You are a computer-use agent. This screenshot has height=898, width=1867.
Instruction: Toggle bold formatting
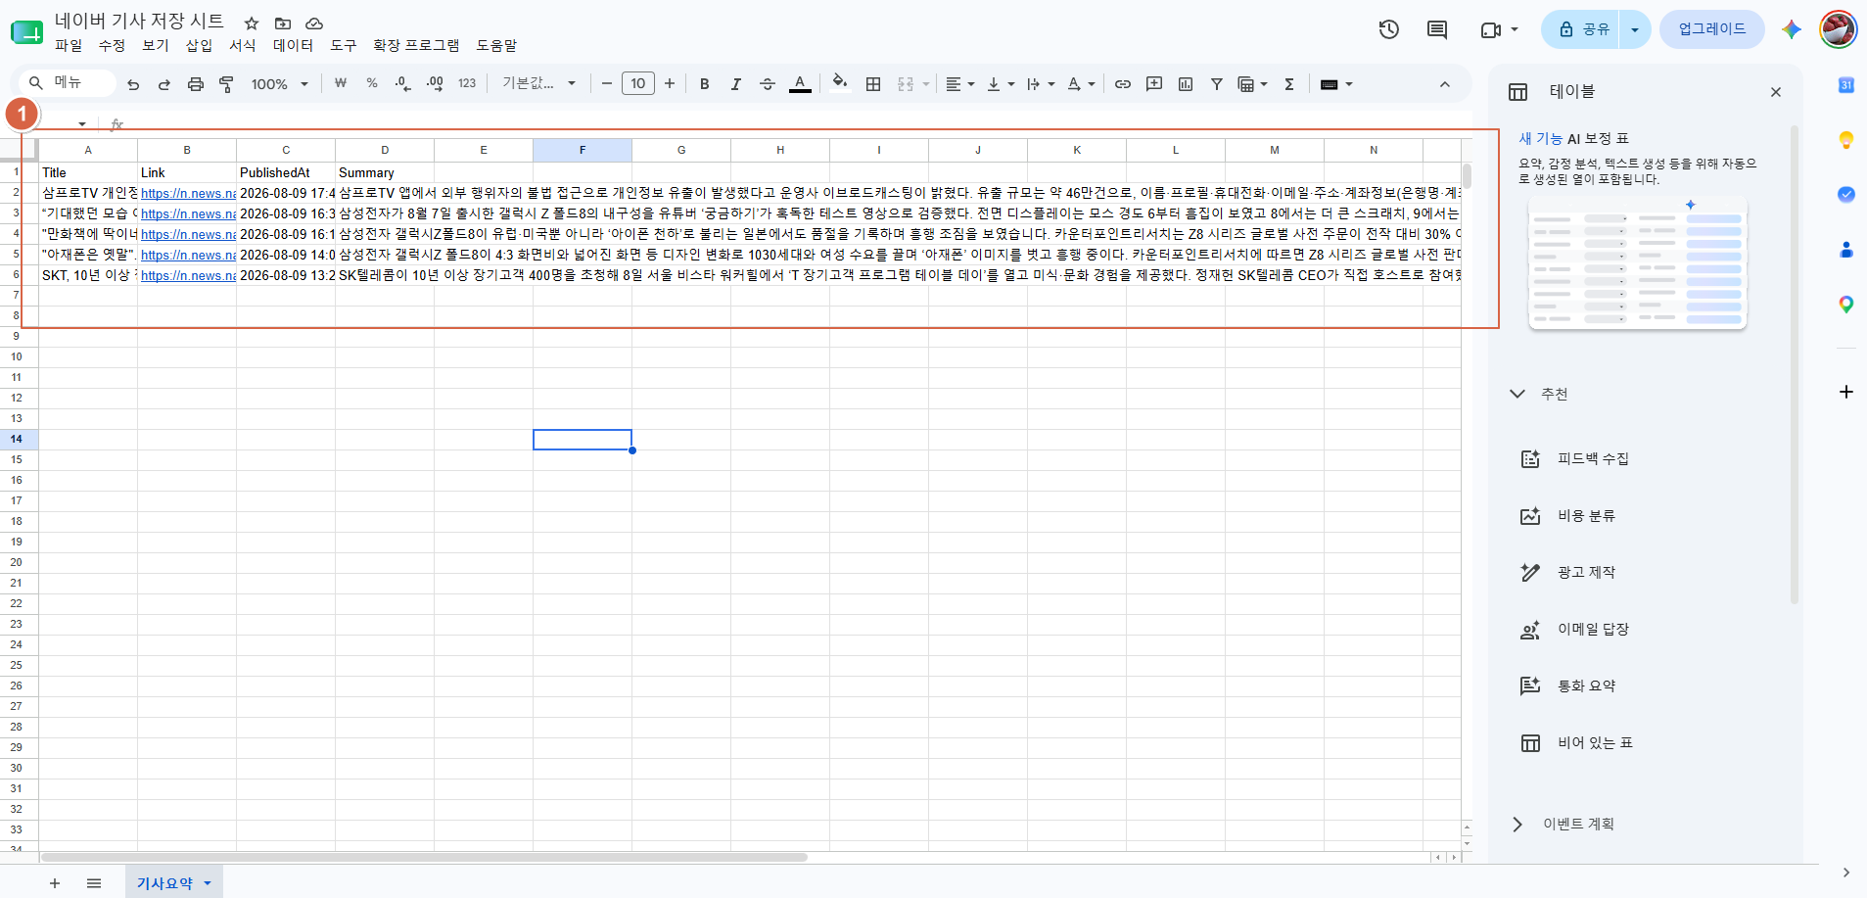tap(705, 84)
